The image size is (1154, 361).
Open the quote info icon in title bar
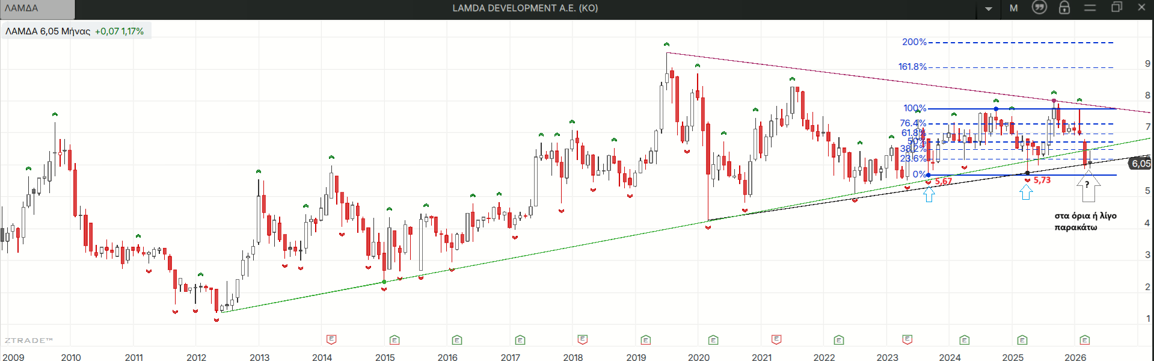pyautogui.click(x=1039, y=7)
